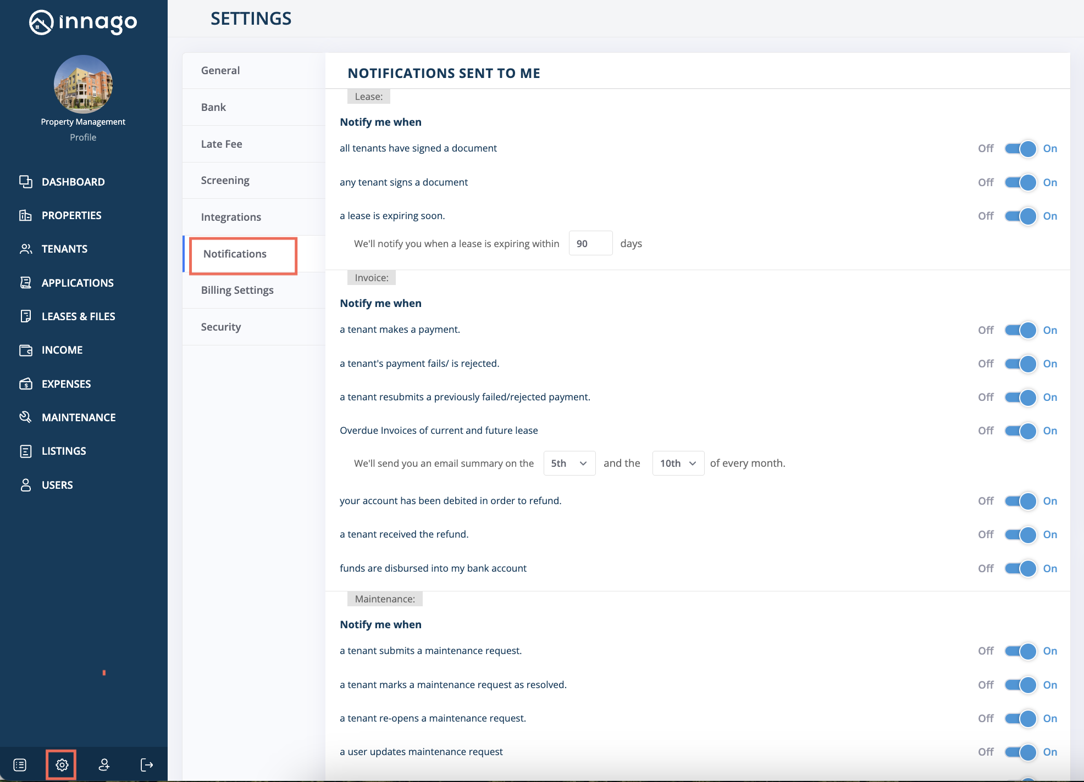Expand the 10th day dropdown
Image resolution: width=1084 pixels, height=782 pixels.
point(678,463)
